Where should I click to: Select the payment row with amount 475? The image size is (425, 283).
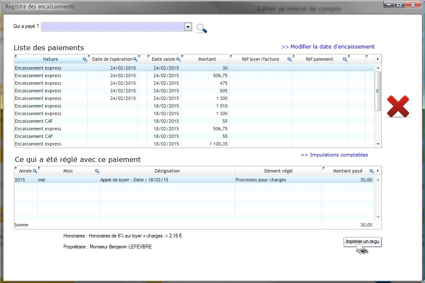click(x=194, y=83)
